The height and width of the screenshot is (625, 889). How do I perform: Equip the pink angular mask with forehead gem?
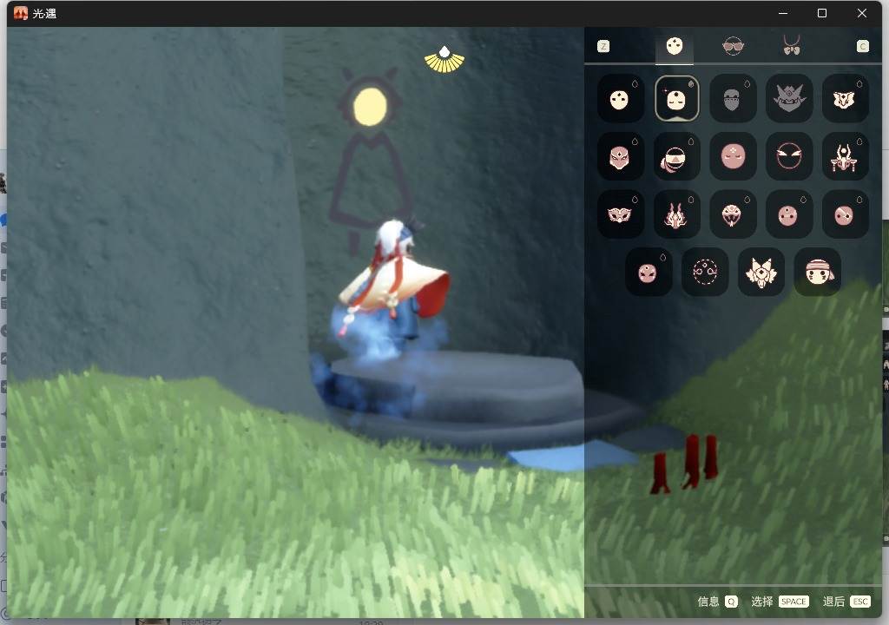coord(620,156)
